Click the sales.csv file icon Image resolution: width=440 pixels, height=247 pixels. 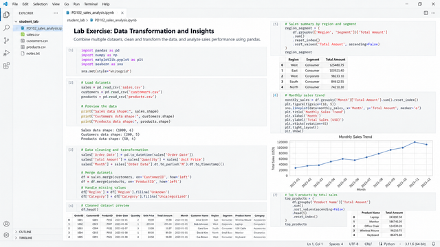tap(23, 34)
